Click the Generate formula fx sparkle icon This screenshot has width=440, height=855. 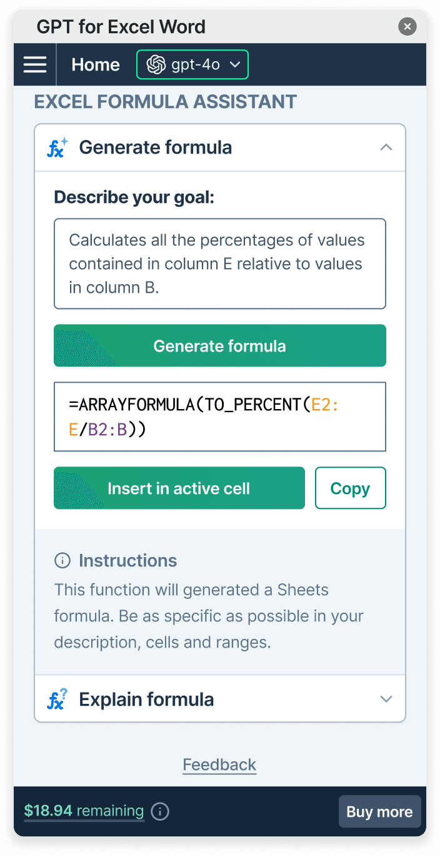click(57, 147)
